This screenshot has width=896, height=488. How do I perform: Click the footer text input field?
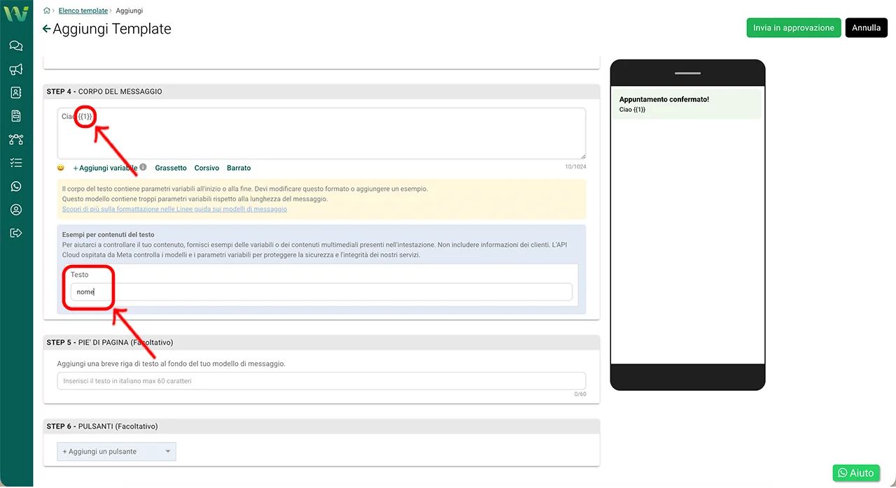pyautogui.click(x=321, y=381)
